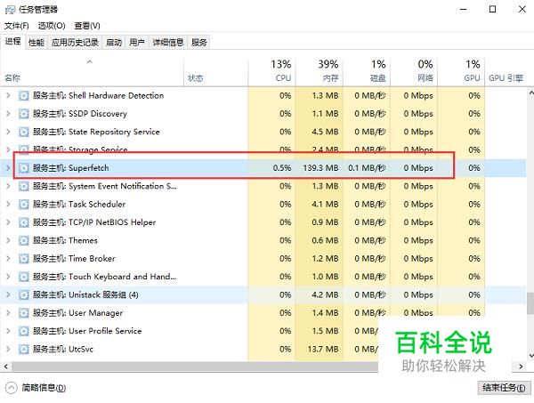Switch to the 详细信息 tab
This screenshot has height=403, width=534.
tap(168, 43)
